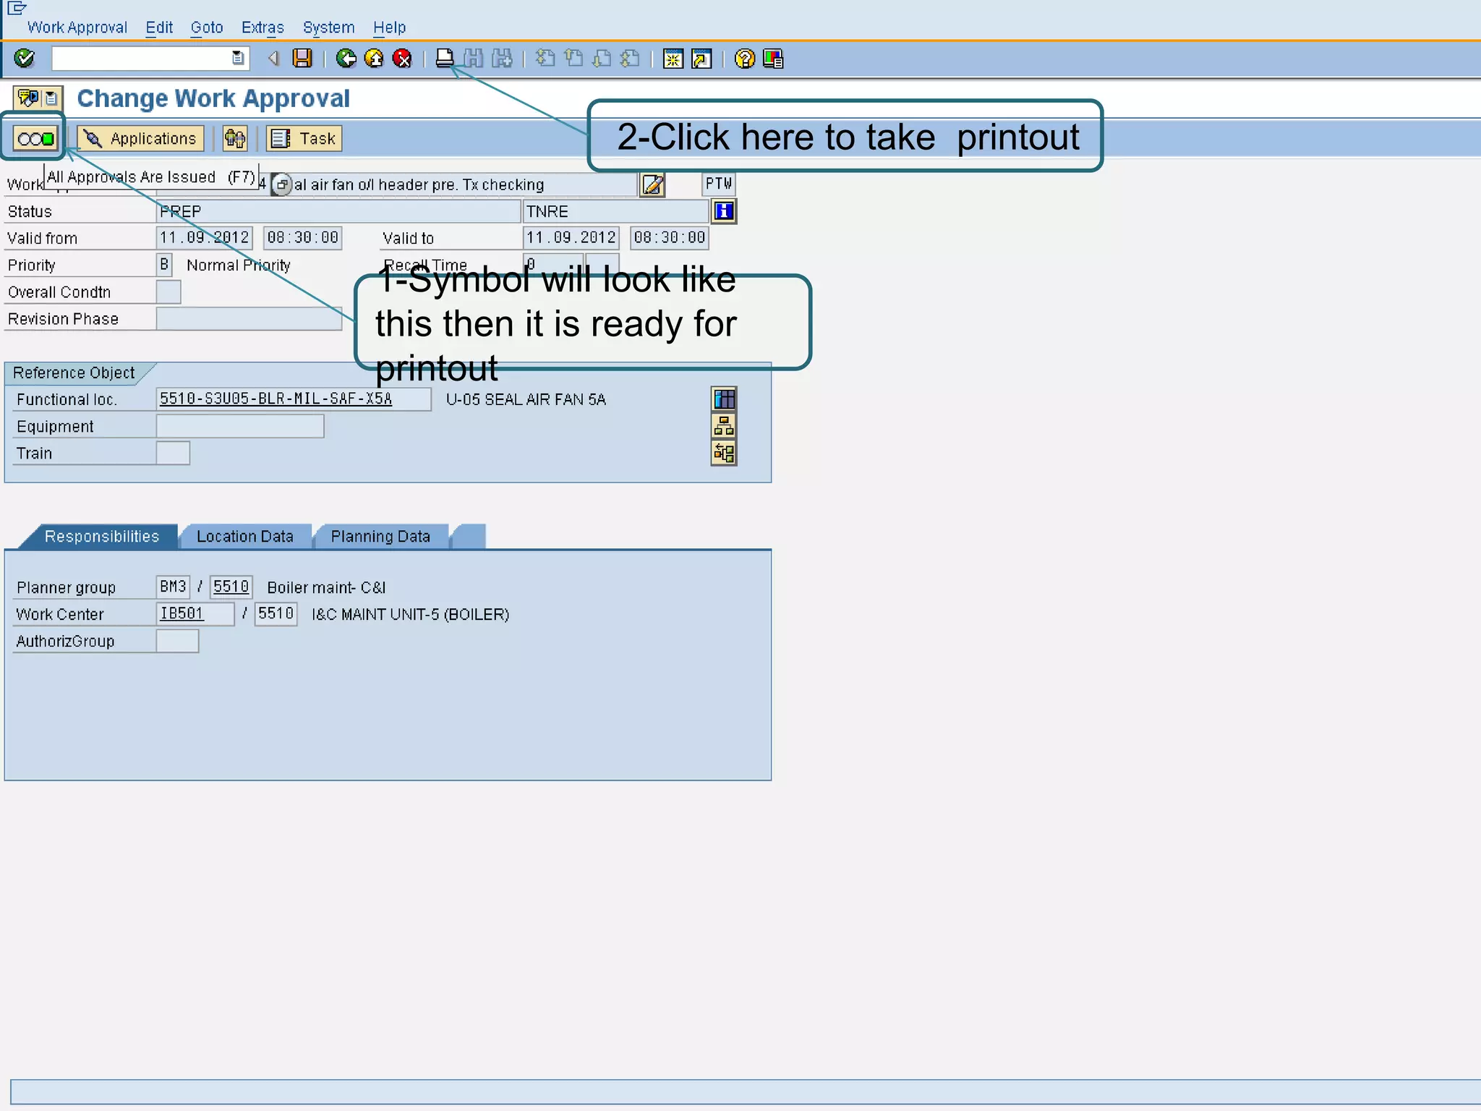Viewport: 1481px width, 1111px height.
Task: Click the green check Enter icon
Action: tap(24, 59)
